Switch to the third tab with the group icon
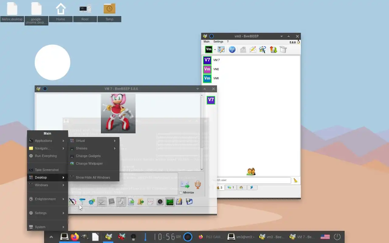 [241, 188]
